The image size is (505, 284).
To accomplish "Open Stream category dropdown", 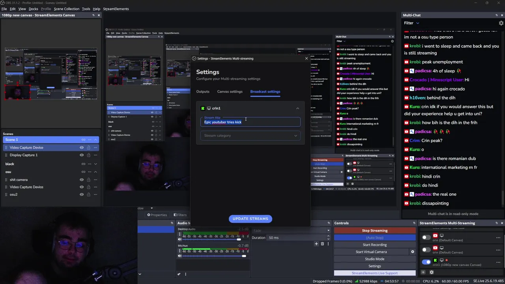I will click(251, 136).
